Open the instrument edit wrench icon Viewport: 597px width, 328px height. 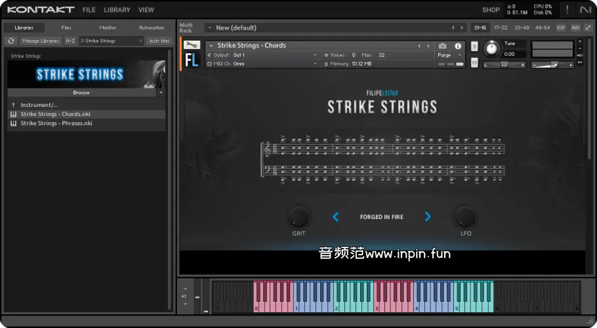coord(192,45)
